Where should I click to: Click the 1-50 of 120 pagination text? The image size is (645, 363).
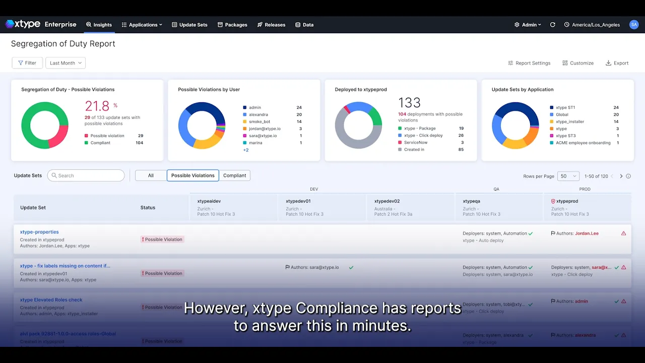pyautogui.click(x=596, y=176)
